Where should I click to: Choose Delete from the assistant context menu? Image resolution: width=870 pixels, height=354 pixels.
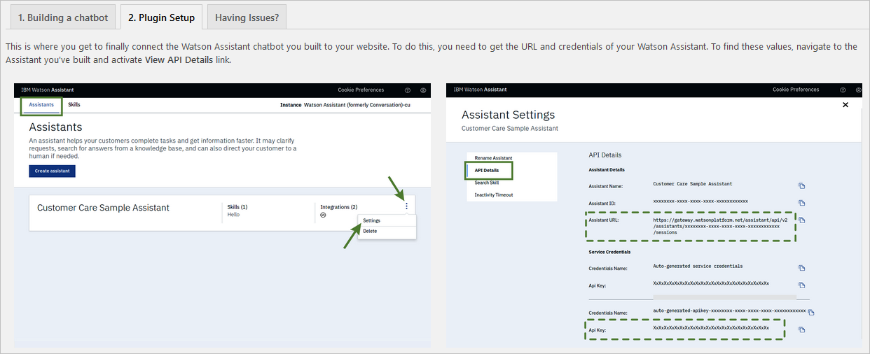(370, 231)
